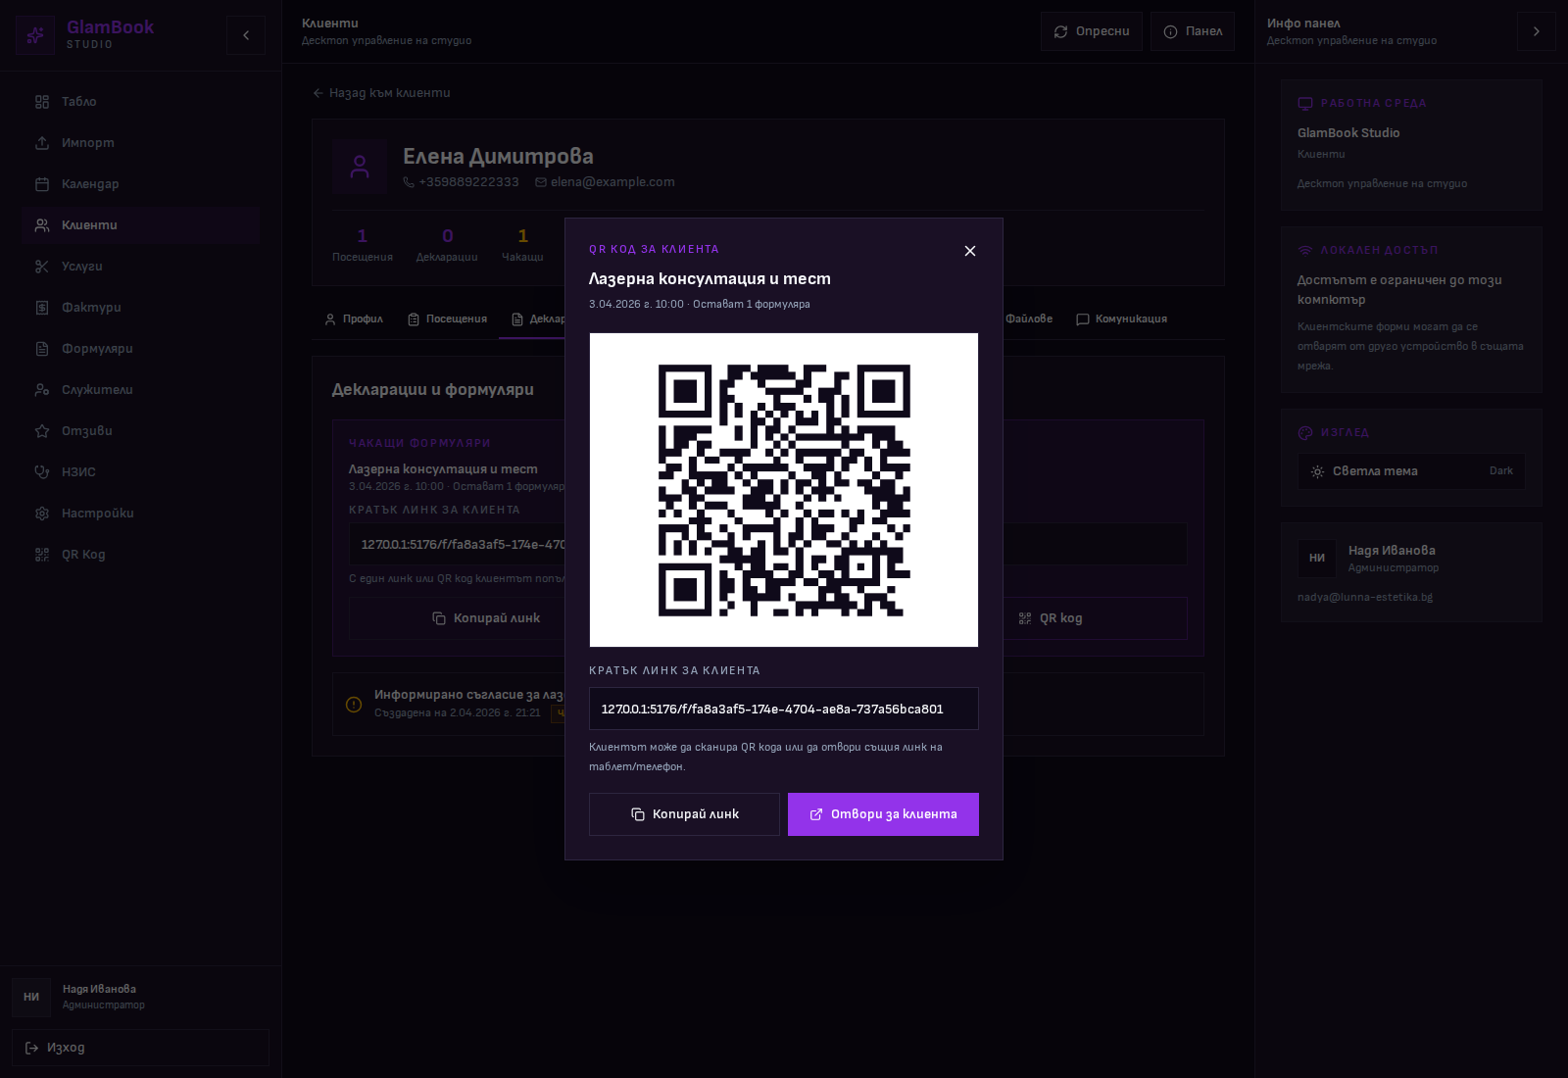The image size is (1568, 1078).
Task: Open Настройки using the gear icon
Action: pyautogui.click(x=42, y=513)
